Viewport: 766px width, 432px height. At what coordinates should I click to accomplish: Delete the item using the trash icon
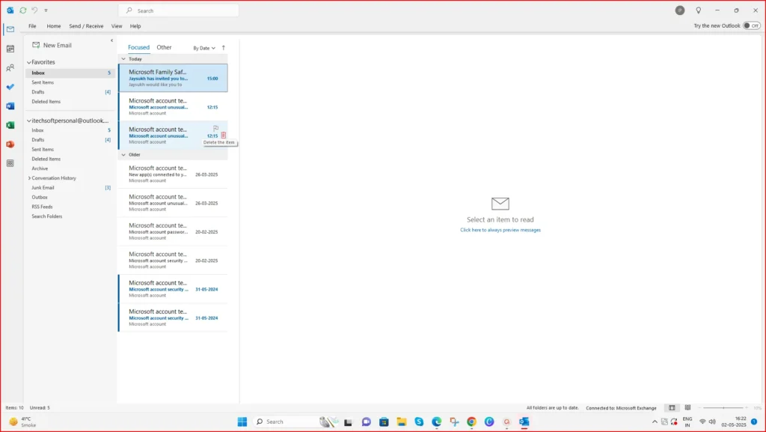[223, 135]
